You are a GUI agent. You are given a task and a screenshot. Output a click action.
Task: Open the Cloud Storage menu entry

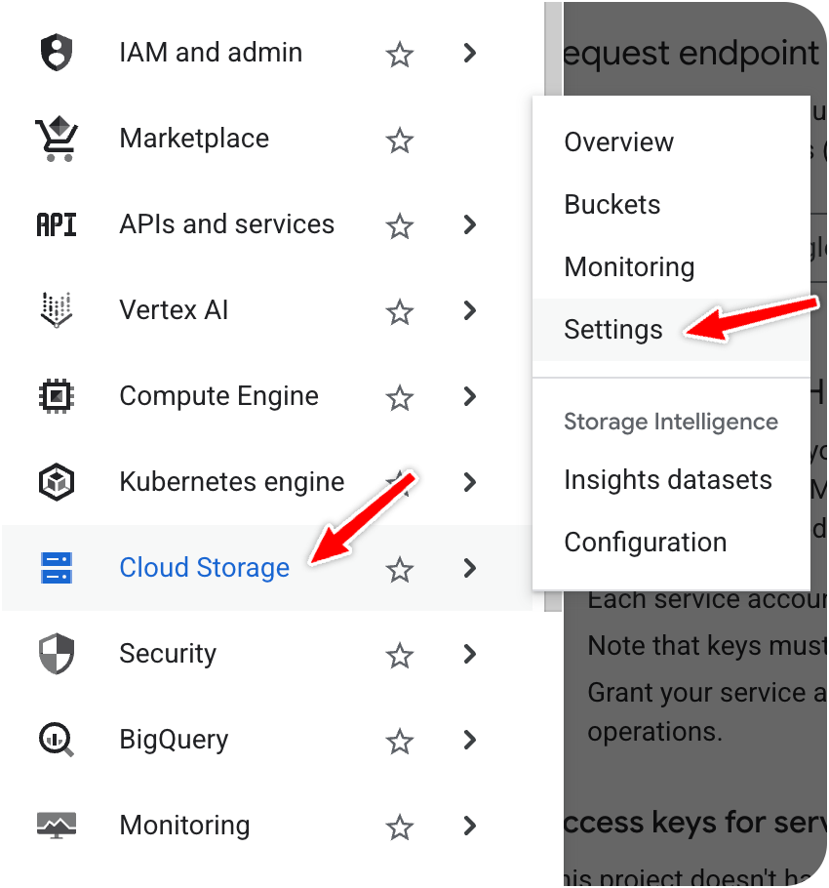point(204,568)
